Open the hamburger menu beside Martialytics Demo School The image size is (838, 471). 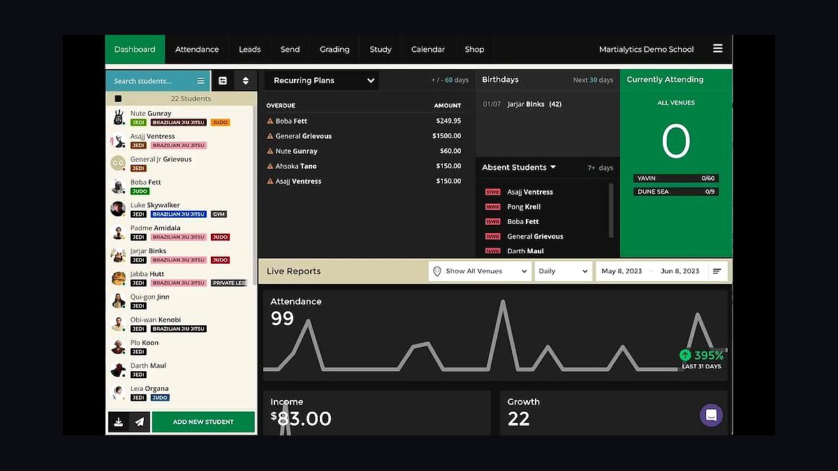(x=717, y=49)
